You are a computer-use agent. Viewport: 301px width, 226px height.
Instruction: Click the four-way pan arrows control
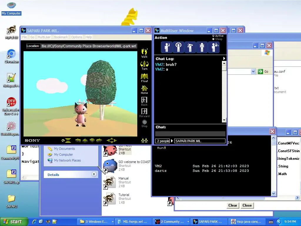[x=112, y=140]
